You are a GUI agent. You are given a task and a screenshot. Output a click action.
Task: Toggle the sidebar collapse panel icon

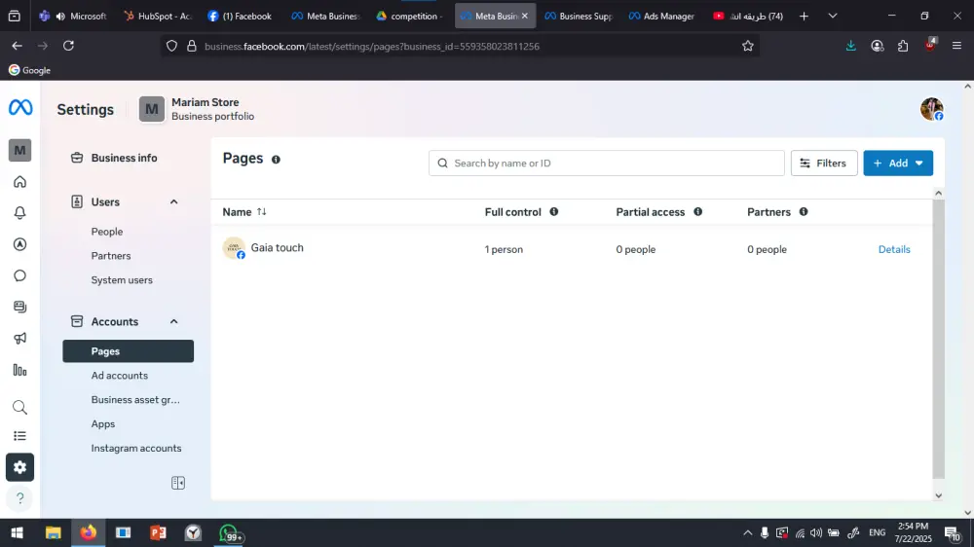(x=178, y=483)
